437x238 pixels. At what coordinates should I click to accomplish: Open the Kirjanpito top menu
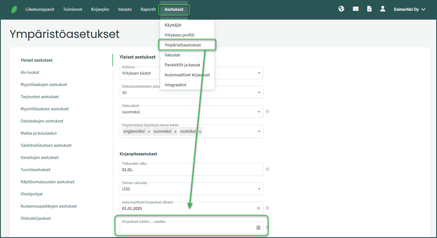pyautogui.click(x=100, y=9)
